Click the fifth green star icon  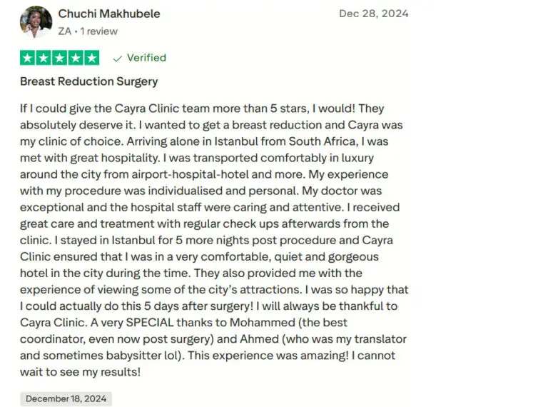92,58
